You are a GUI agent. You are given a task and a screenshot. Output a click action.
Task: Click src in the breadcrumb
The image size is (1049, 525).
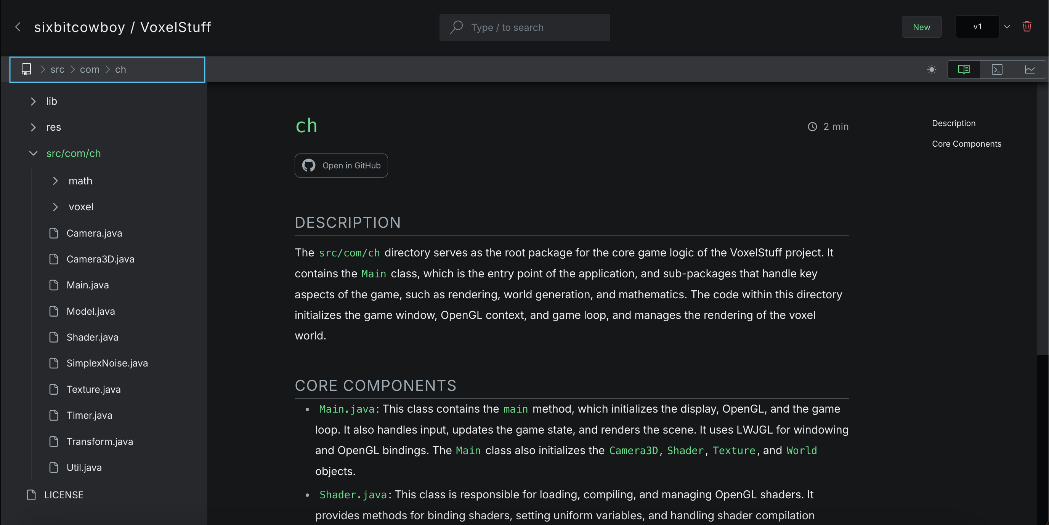pyautogui.click(x=58, y=70)
